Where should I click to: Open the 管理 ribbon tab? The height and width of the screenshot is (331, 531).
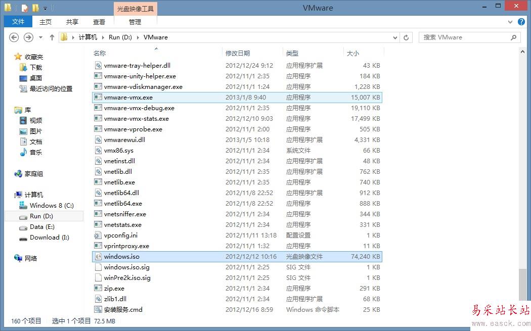click(135, 22)
